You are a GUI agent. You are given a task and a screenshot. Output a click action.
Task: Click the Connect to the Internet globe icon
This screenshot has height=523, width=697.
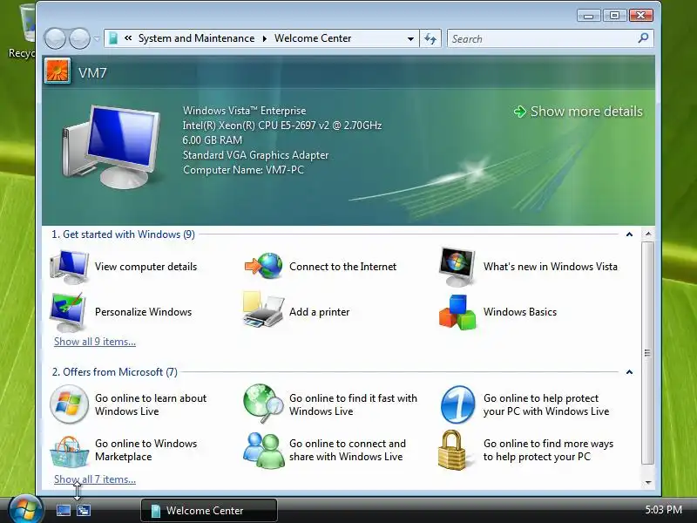click(x=264, y=266)
